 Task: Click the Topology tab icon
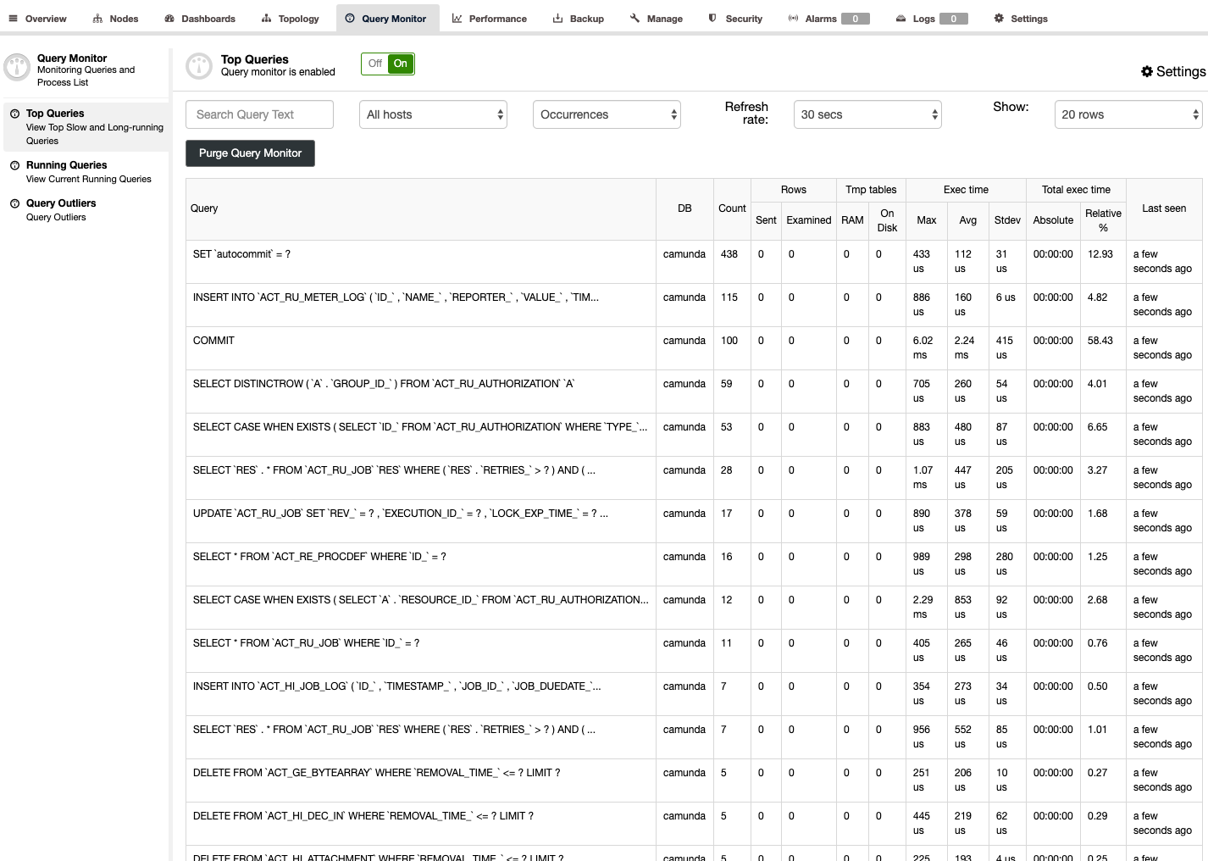[266, 19]
